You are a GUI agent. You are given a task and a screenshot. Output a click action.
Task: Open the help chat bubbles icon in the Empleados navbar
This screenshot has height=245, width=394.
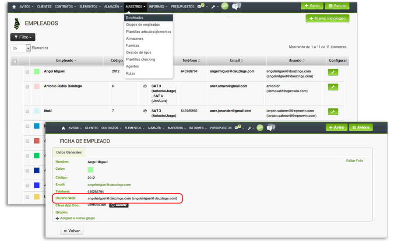[236, 6]
